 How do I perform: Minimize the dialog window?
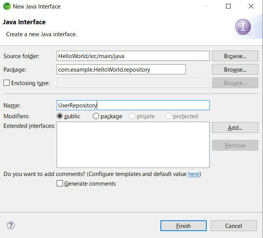point(206,6)
